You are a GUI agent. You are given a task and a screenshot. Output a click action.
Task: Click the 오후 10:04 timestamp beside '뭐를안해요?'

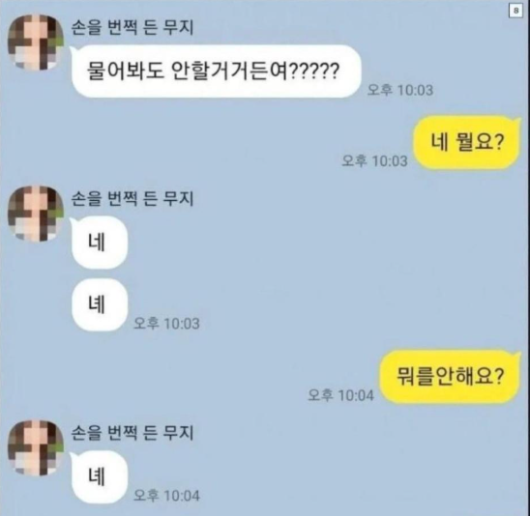[x=340, y=395]
